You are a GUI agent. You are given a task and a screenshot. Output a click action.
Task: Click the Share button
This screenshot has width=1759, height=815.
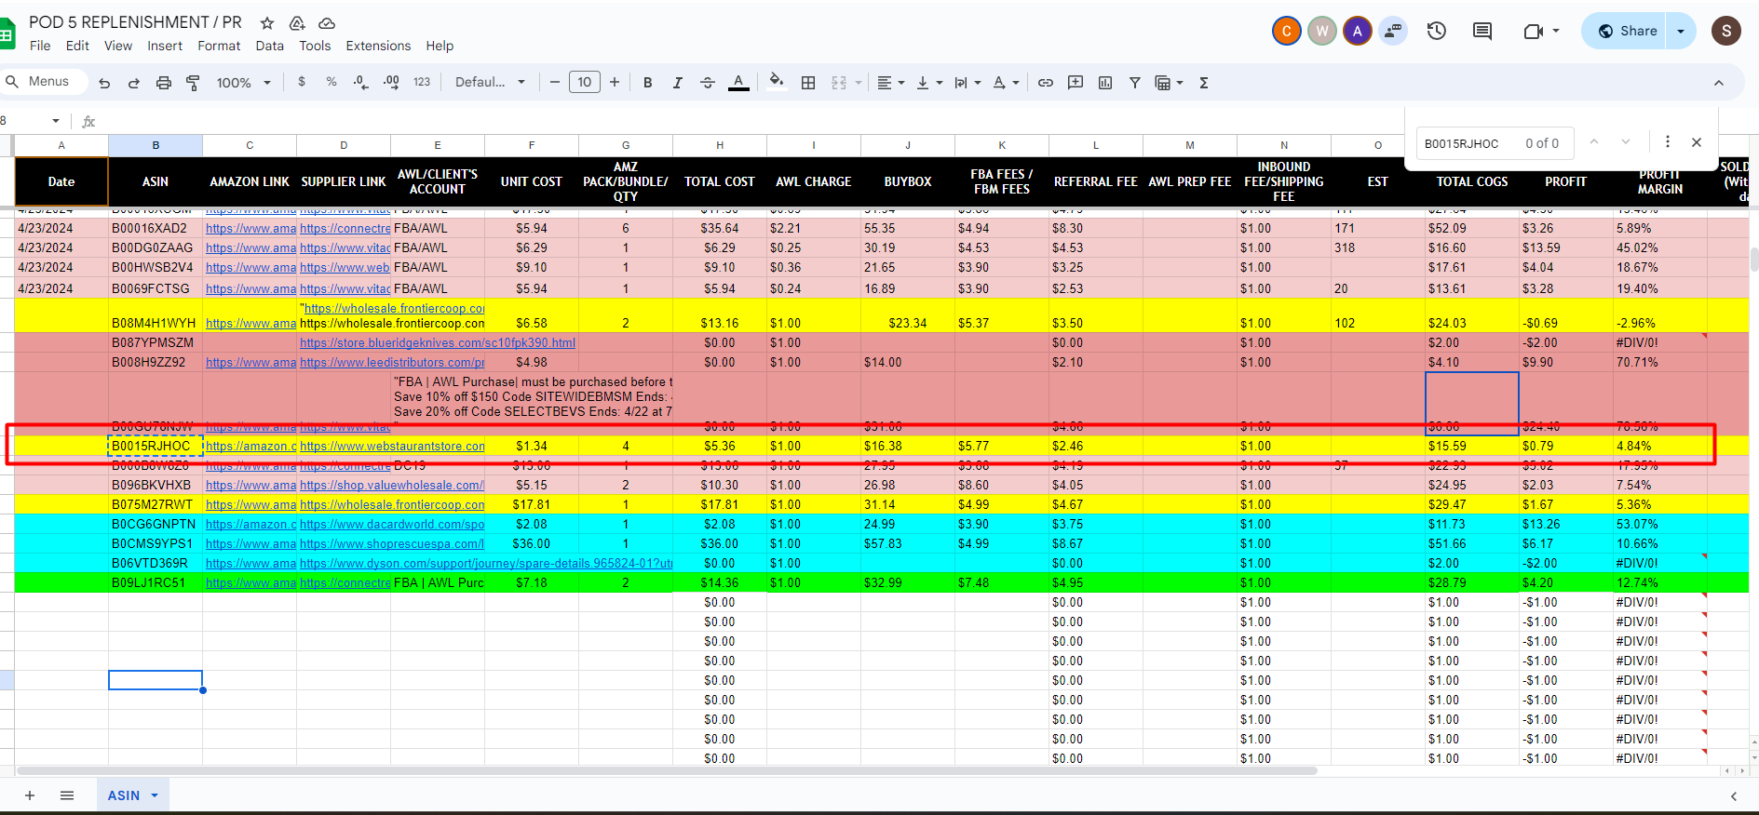coord(1627,31)
